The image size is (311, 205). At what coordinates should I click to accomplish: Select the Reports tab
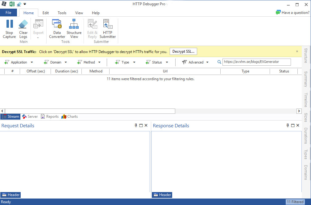point(50,117)
